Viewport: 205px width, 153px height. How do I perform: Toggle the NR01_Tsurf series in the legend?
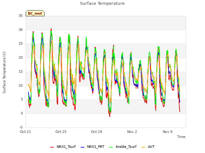(63, 147)
